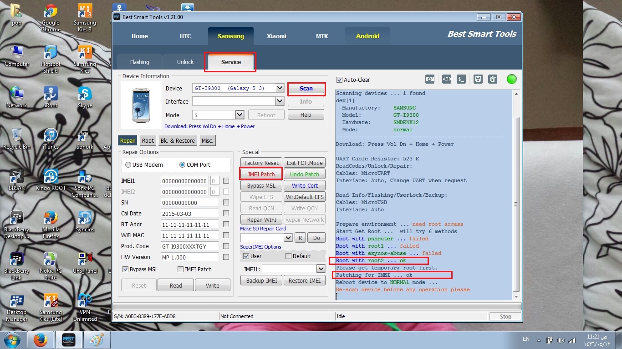Click the red IMEI Patch button
This screenshot has width=622, height=349.
261,174
